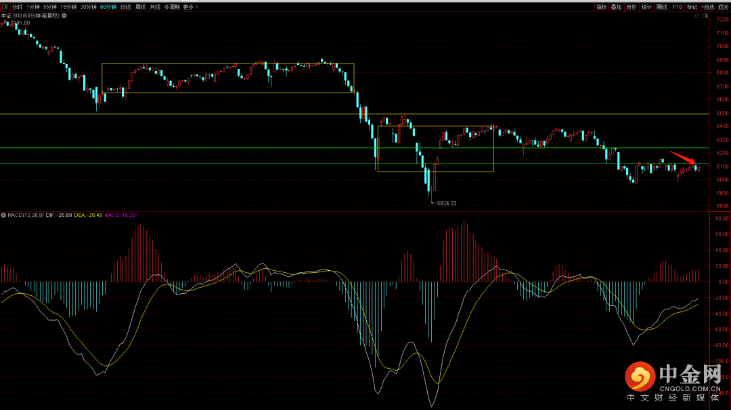Image resolution: width=731 pixels, height=410 pixels.
Task: Select the 15分钟 period
Action: 68,7
